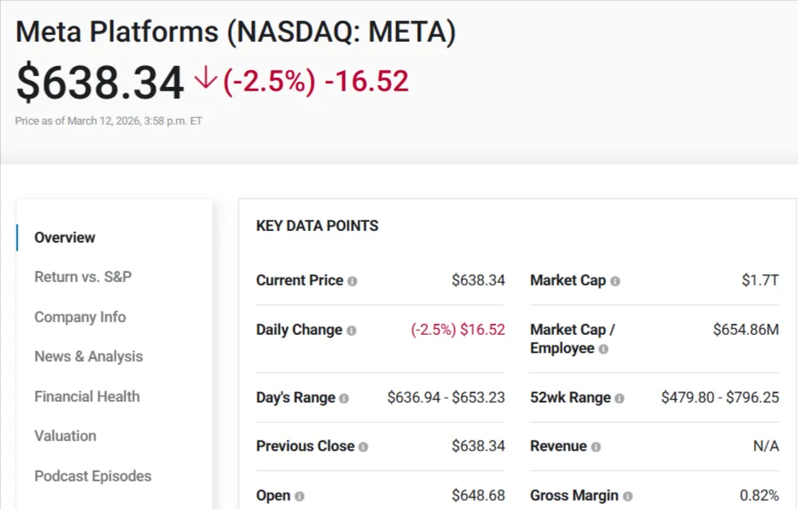Viewport: 798px width, 509px height.
Task: Open Return vs. S&P comparison
Action: click(83, 277)
